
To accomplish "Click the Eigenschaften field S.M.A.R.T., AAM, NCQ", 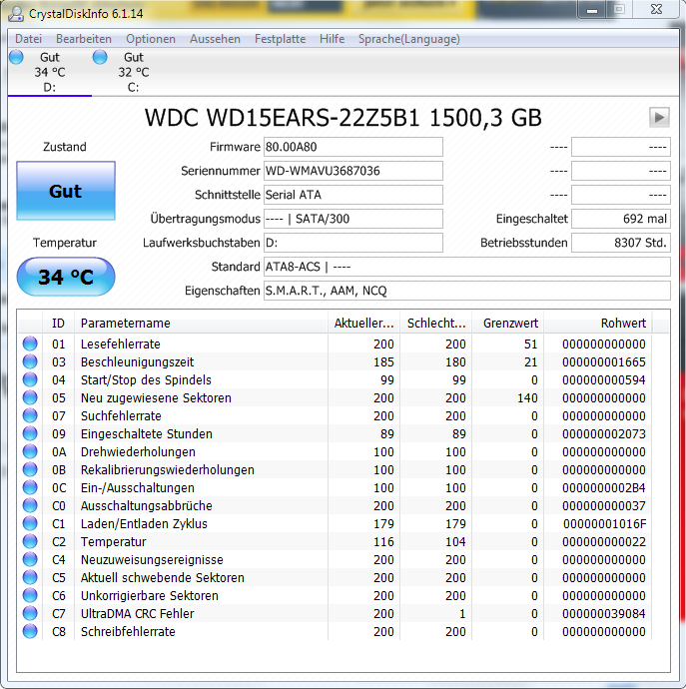I will 467,291.
